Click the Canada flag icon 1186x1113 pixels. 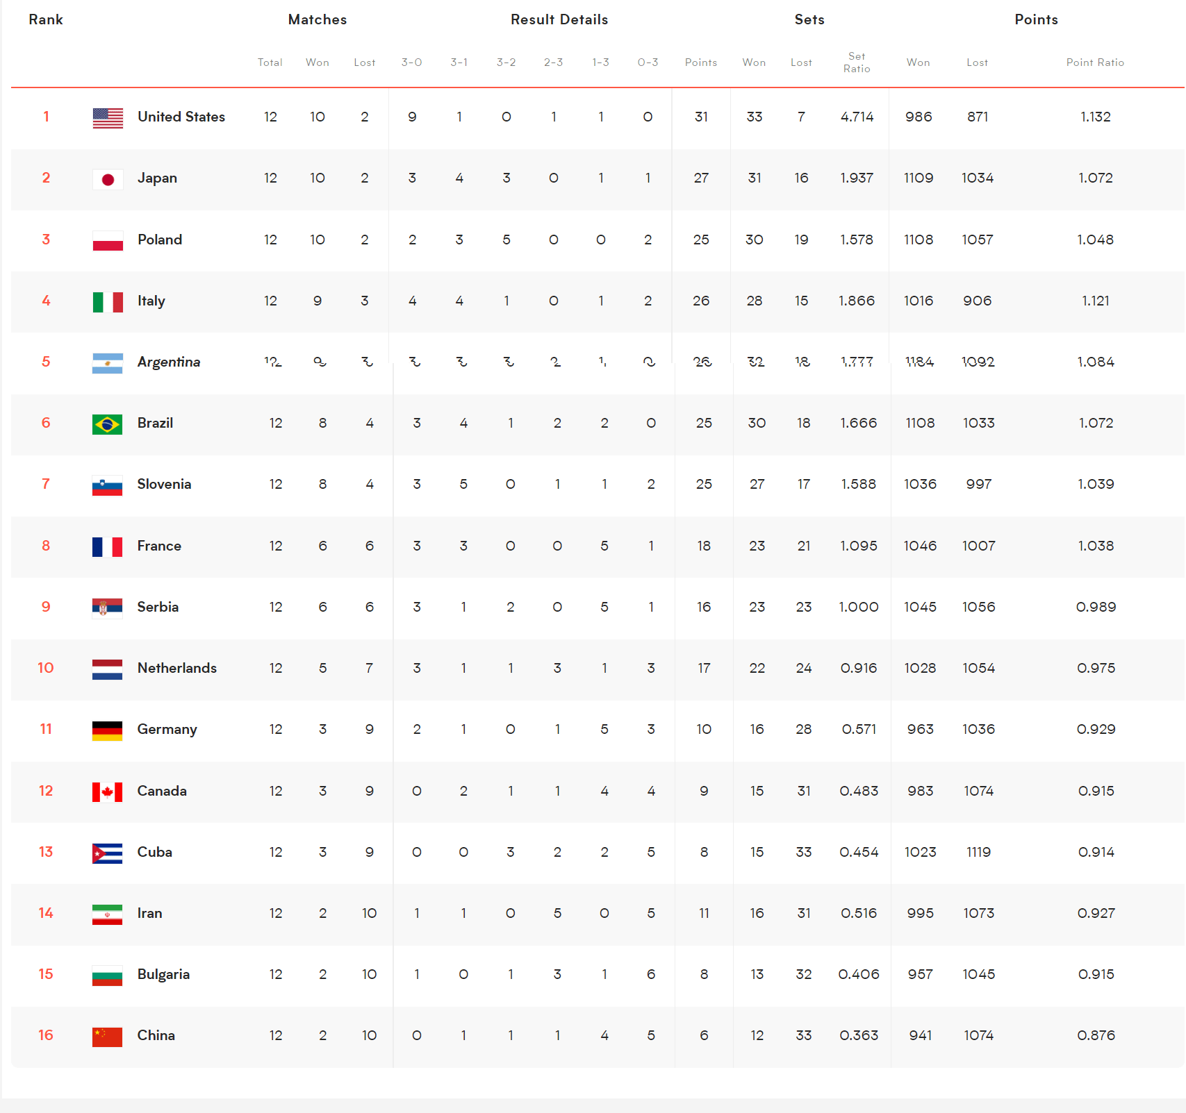click(x=107, y=792)
